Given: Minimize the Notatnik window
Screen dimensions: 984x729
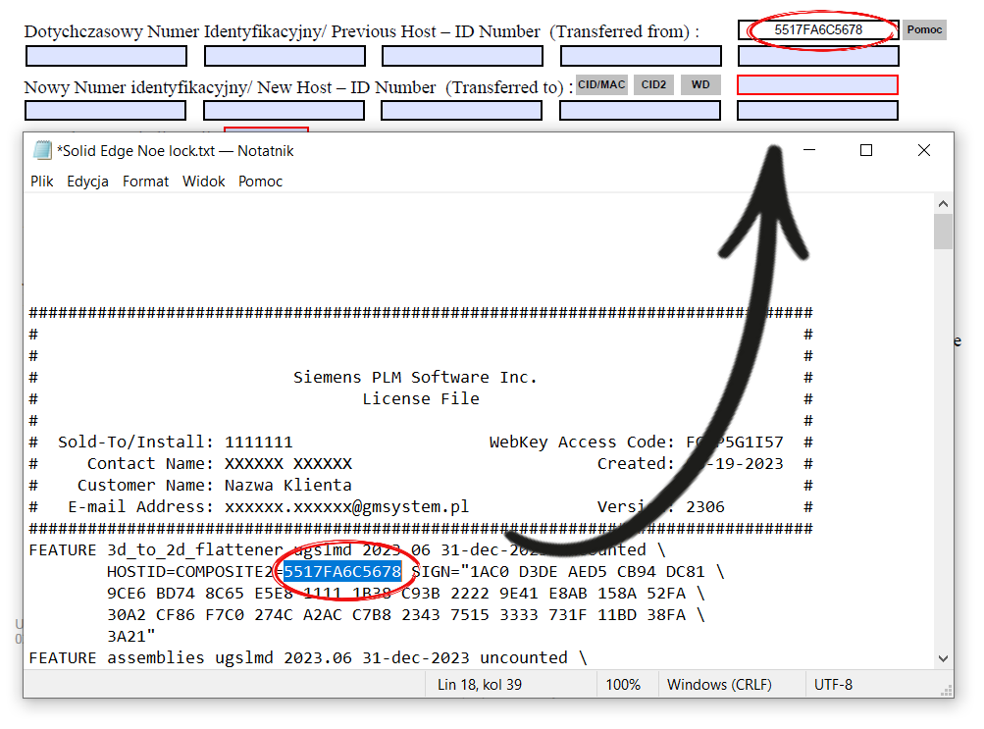Looking at the screenshot, I should [x=809, y=150].
